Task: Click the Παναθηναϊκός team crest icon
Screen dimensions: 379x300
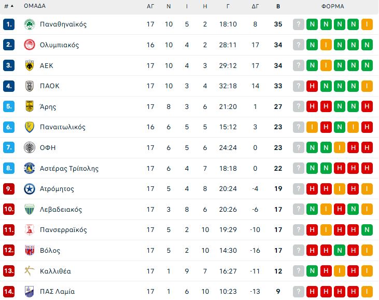Action: 30,24
